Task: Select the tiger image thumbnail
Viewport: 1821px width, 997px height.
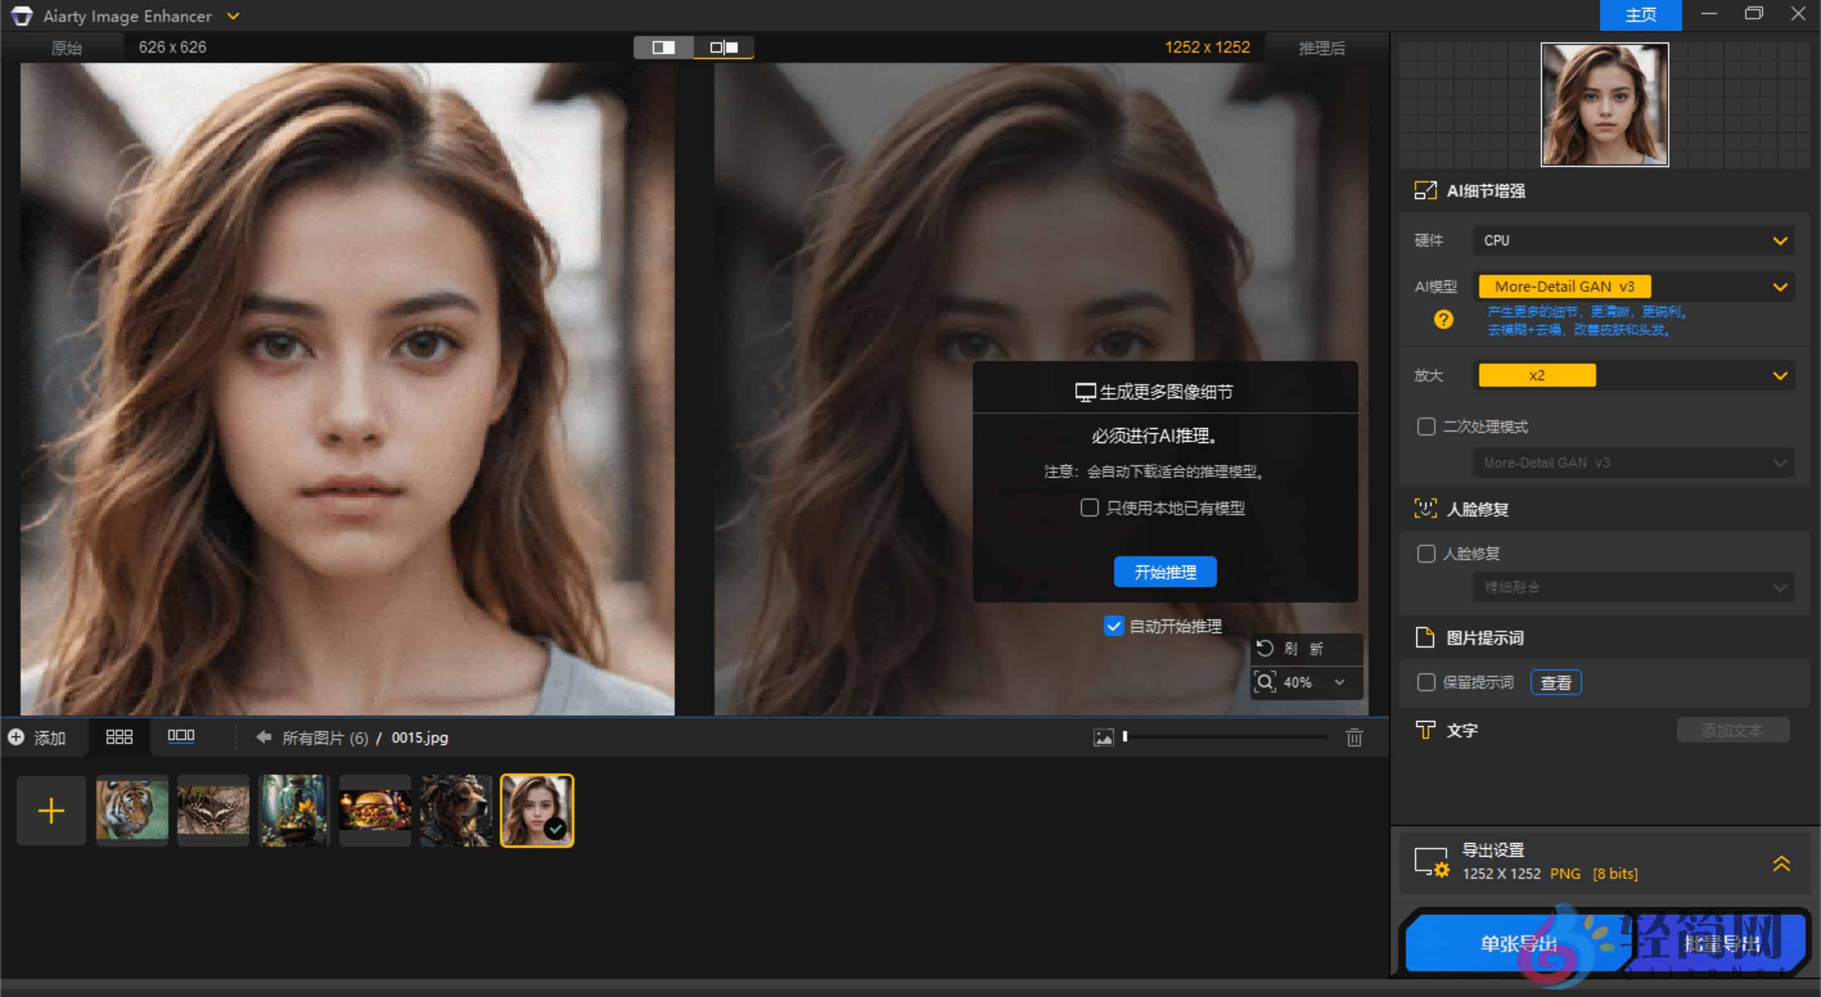Action: [x=131, y=810]
